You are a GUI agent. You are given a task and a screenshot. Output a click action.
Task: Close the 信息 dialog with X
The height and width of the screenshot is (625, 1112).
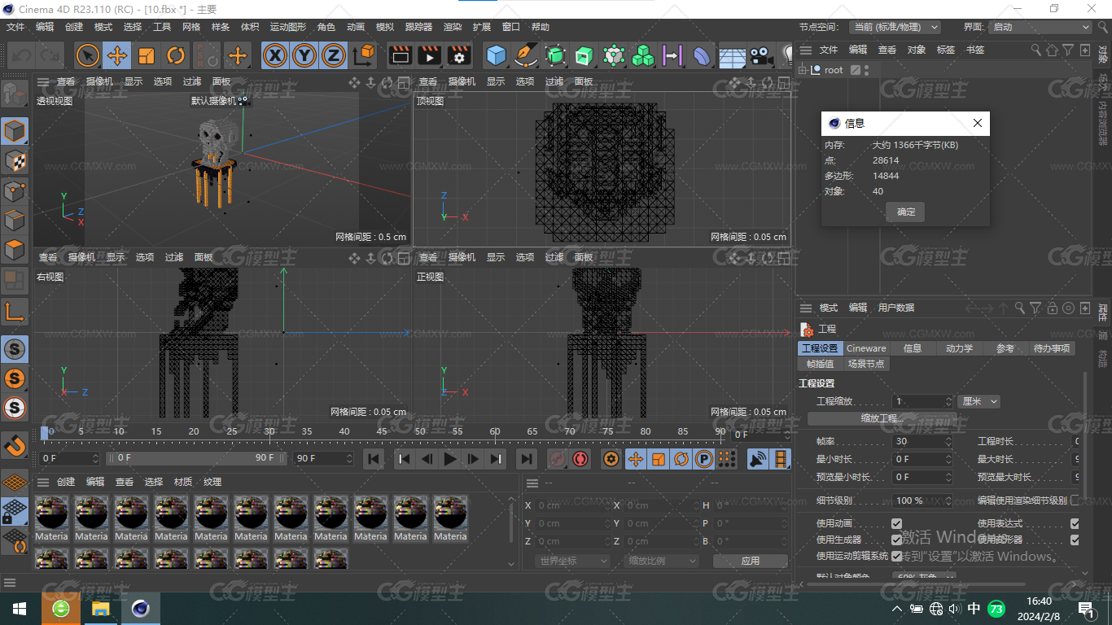978,124
